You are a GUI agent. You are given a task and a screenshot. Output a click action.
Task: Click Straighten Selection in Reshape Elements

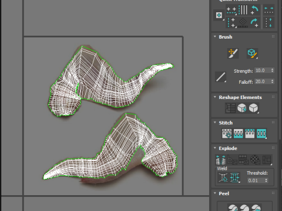[x=230, y=108]
